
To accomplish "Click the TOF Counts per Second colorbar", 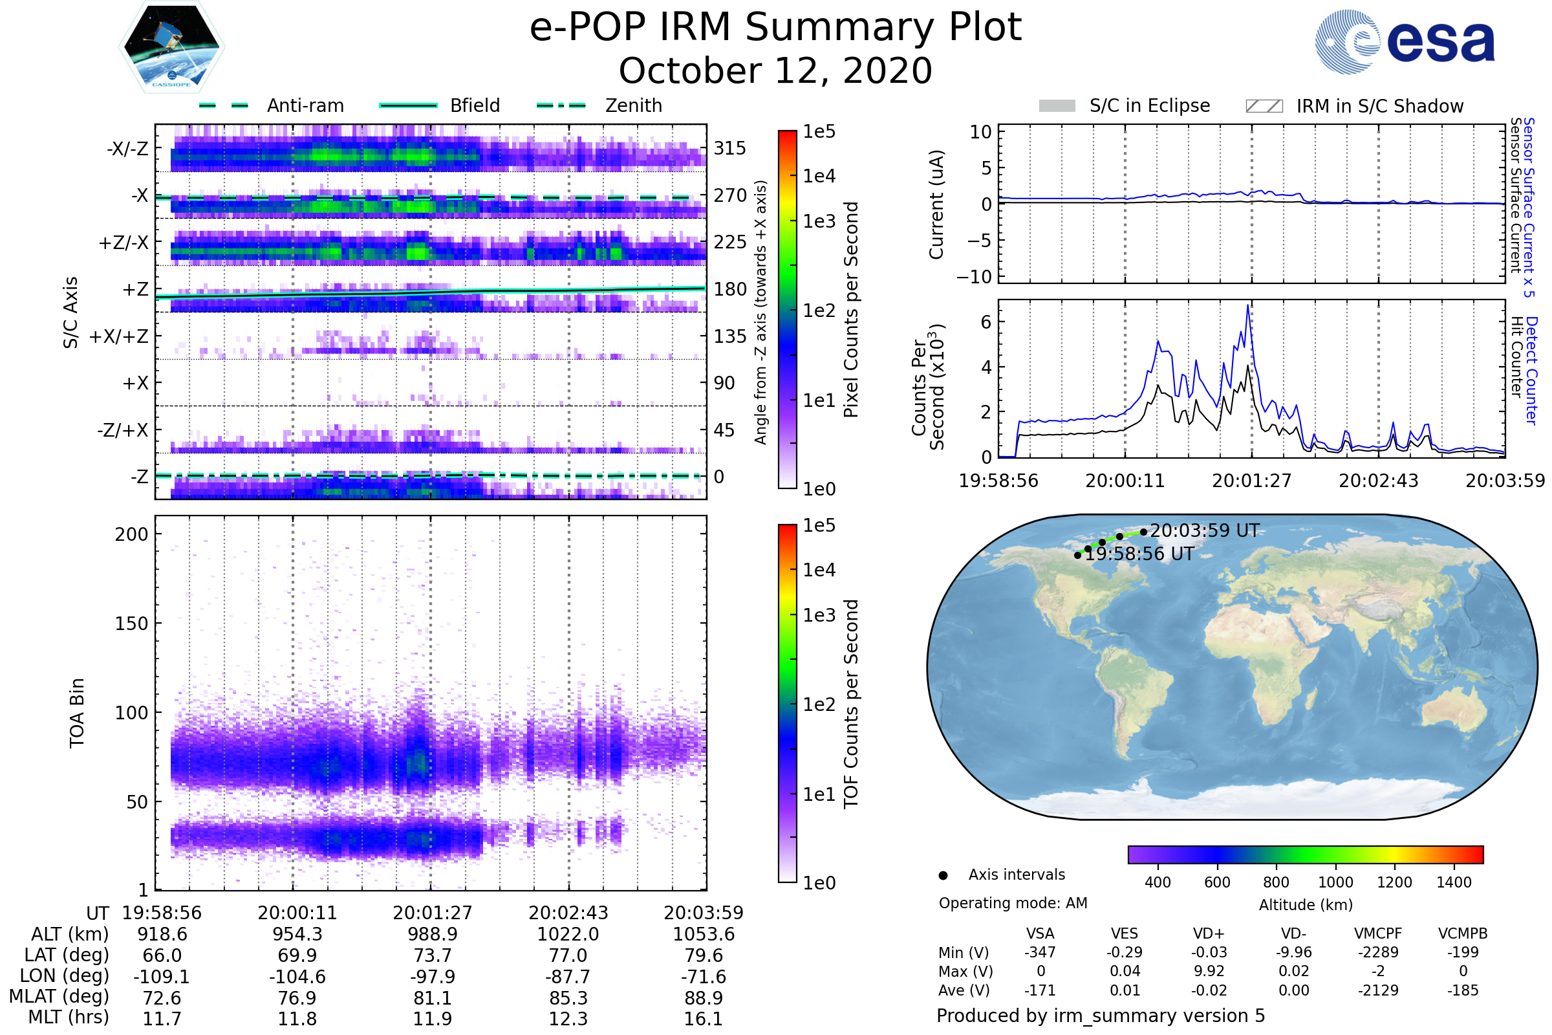I will click(787, 703).
